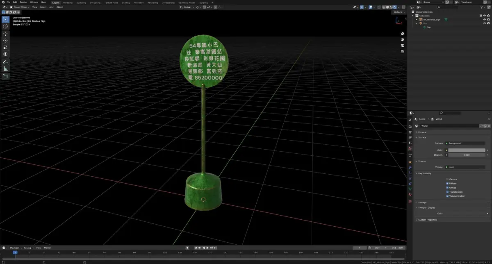The image size is (492, 264).
Task: Click the viewport navigation axis gizmo
Action: [x=399, y=20]
